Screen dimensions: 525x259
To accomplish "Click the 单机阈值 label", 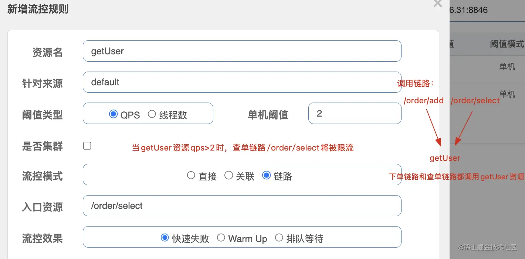I will point(268,115).
